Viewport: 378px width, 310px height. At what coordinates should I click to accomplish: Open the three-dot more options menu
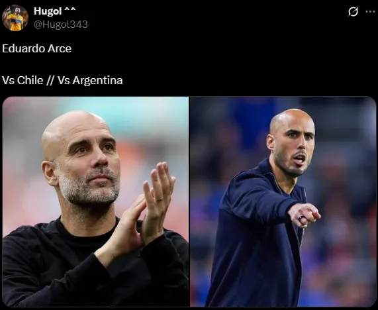tap(370, 11)
